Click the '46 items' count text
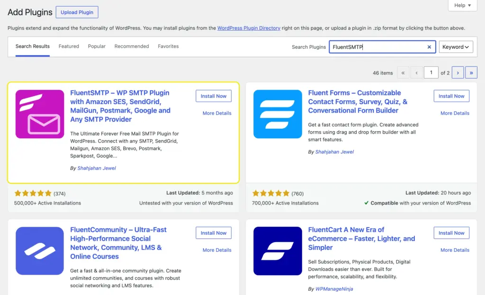 pos(383,73)
